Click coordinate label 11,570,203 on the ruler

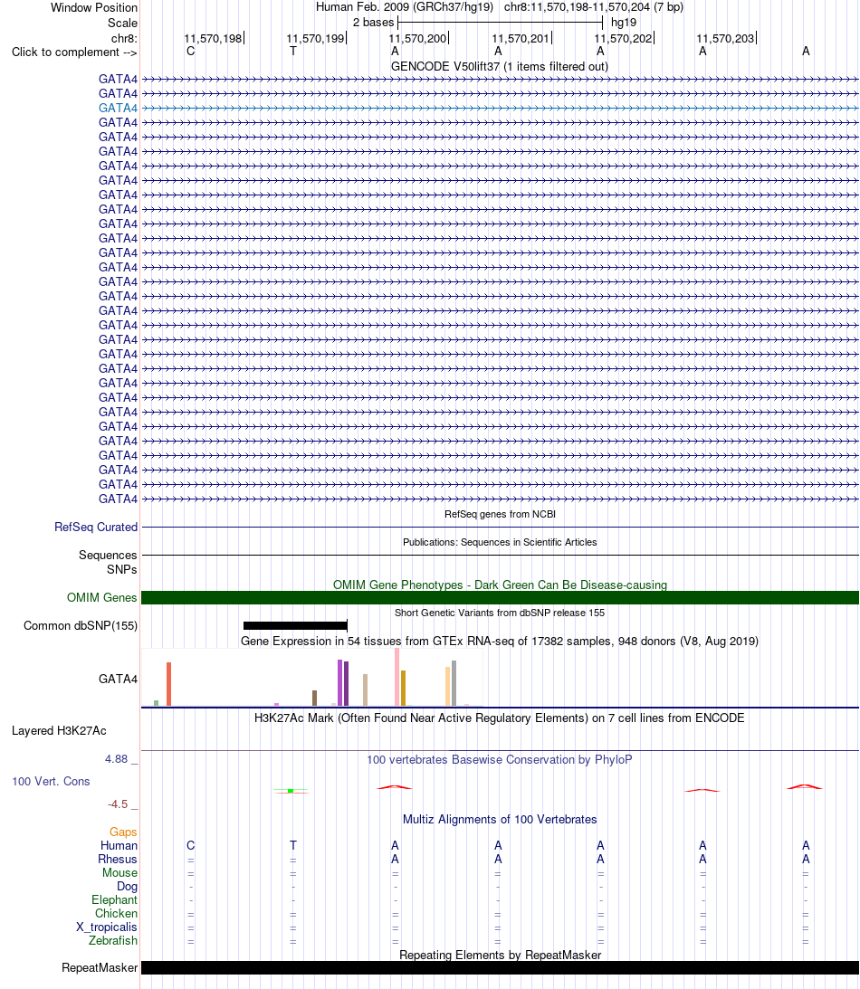[x=725, y=39]
